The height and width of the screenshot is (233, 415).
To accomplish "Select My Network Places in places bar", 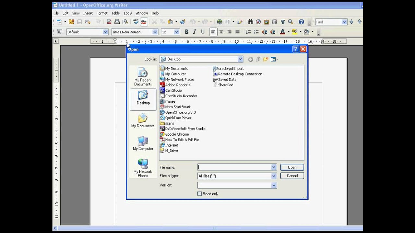I will 143,168.
